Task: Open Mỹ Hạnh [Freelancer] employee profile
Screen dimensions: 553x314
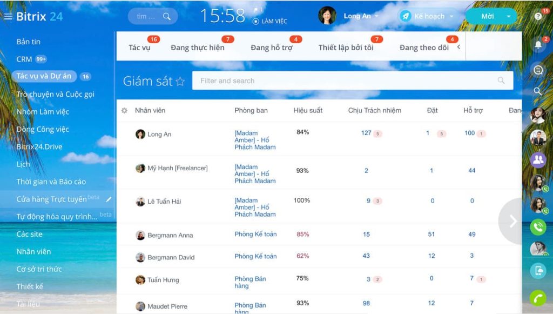Action: [x=178, y=168]
